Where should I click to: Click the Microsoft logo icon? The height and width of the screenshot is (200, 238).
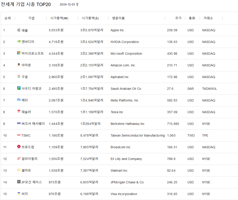[19, 53]
